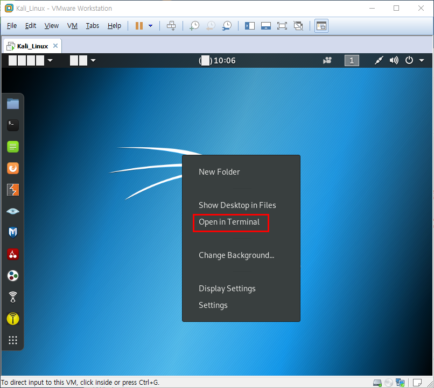The height and width of the screenshot is (388, 434).
Task: Open Settings from context menu
Action: pyautogui.click(x=213, y=305)
